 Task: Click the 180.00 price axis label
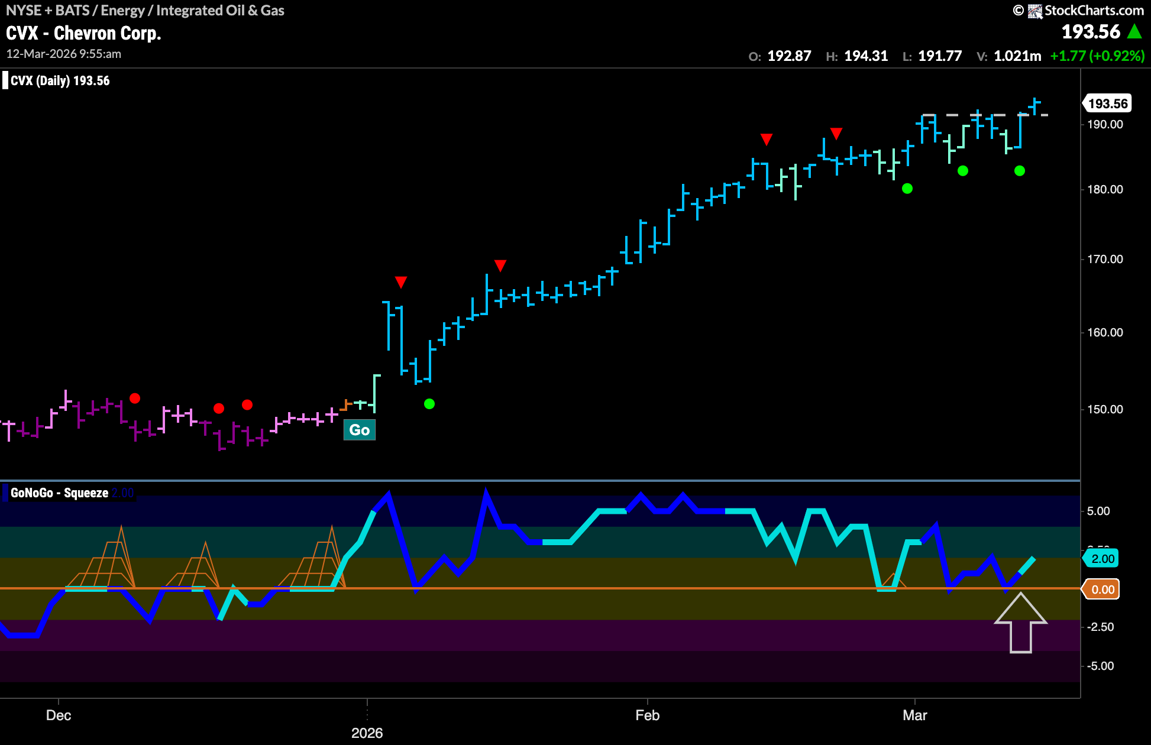[1105, 189]
